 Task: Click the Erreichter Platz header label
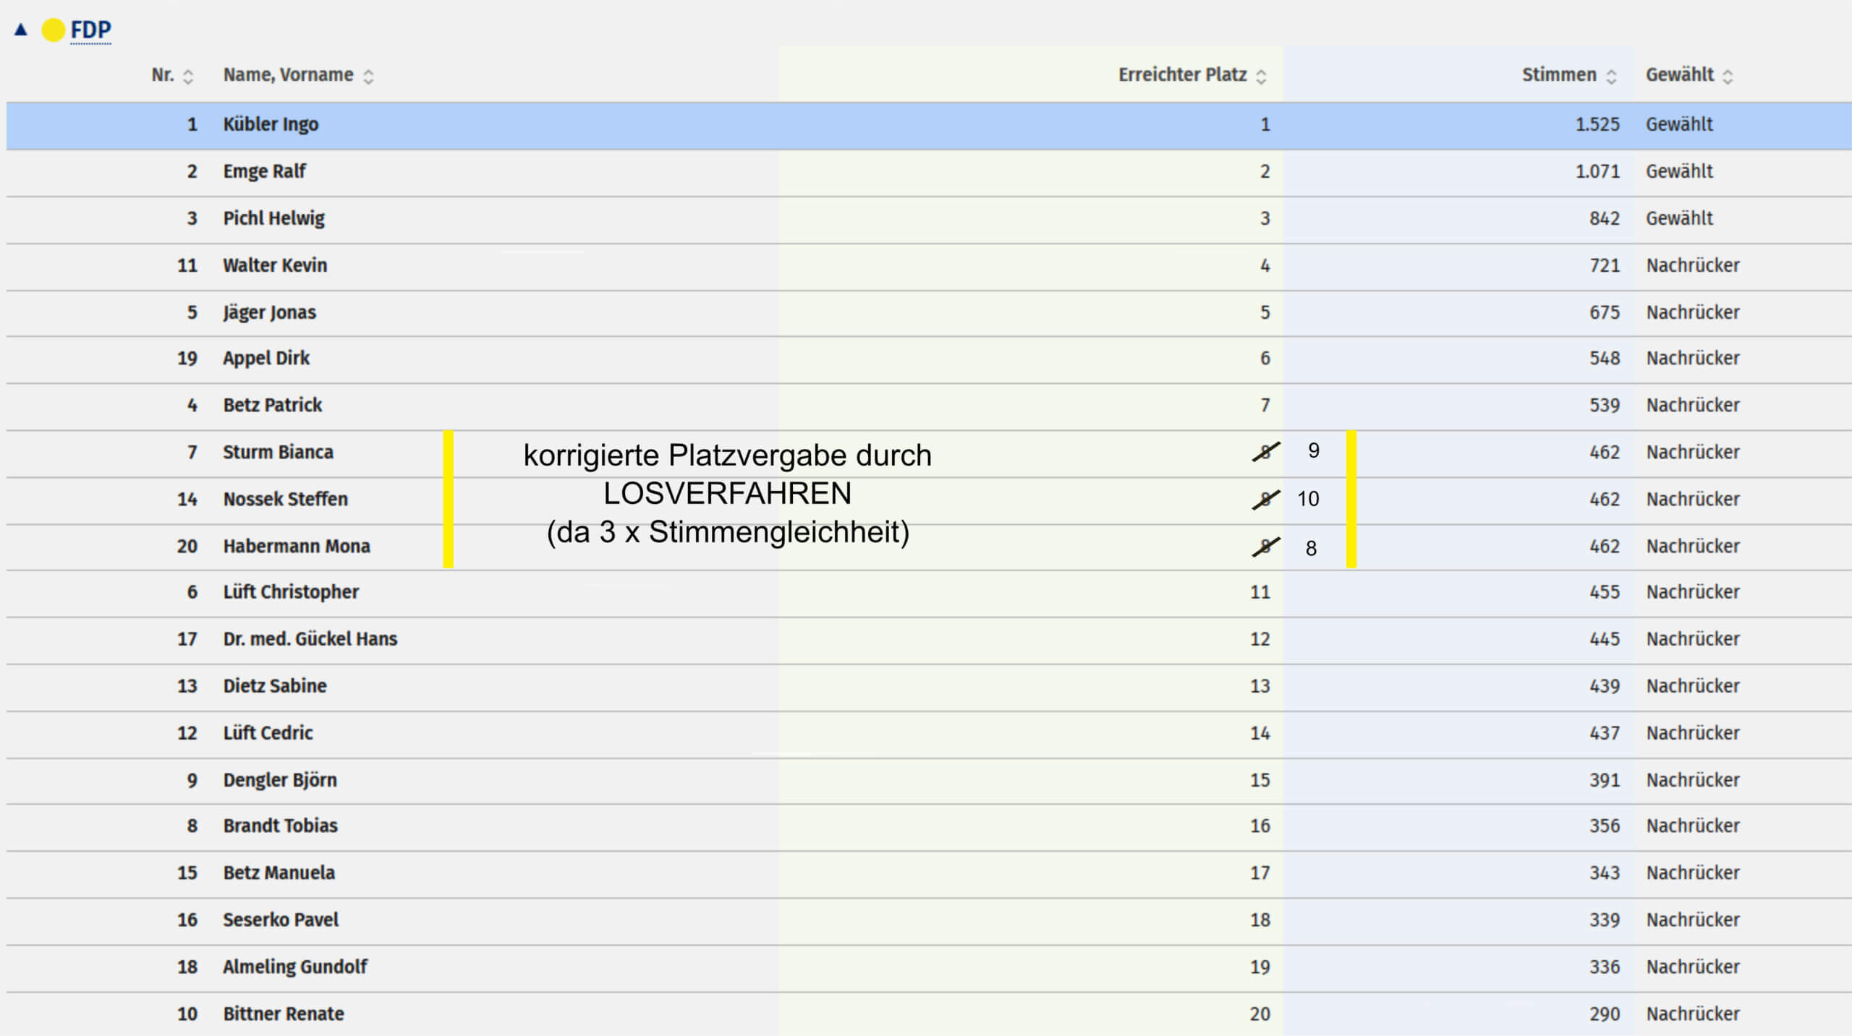(1182, 74)
